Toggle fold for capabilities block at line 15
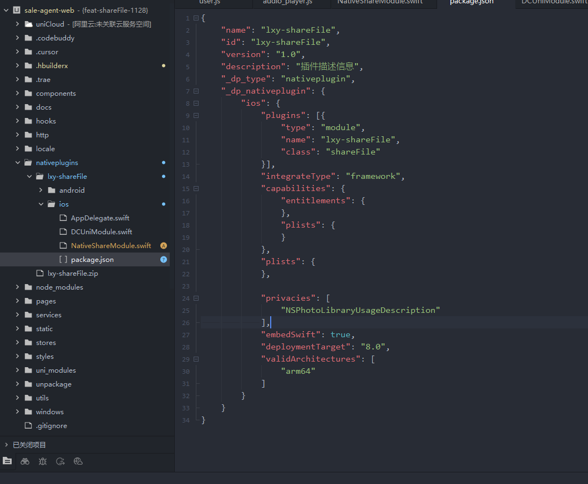 (x=196, y=189)
